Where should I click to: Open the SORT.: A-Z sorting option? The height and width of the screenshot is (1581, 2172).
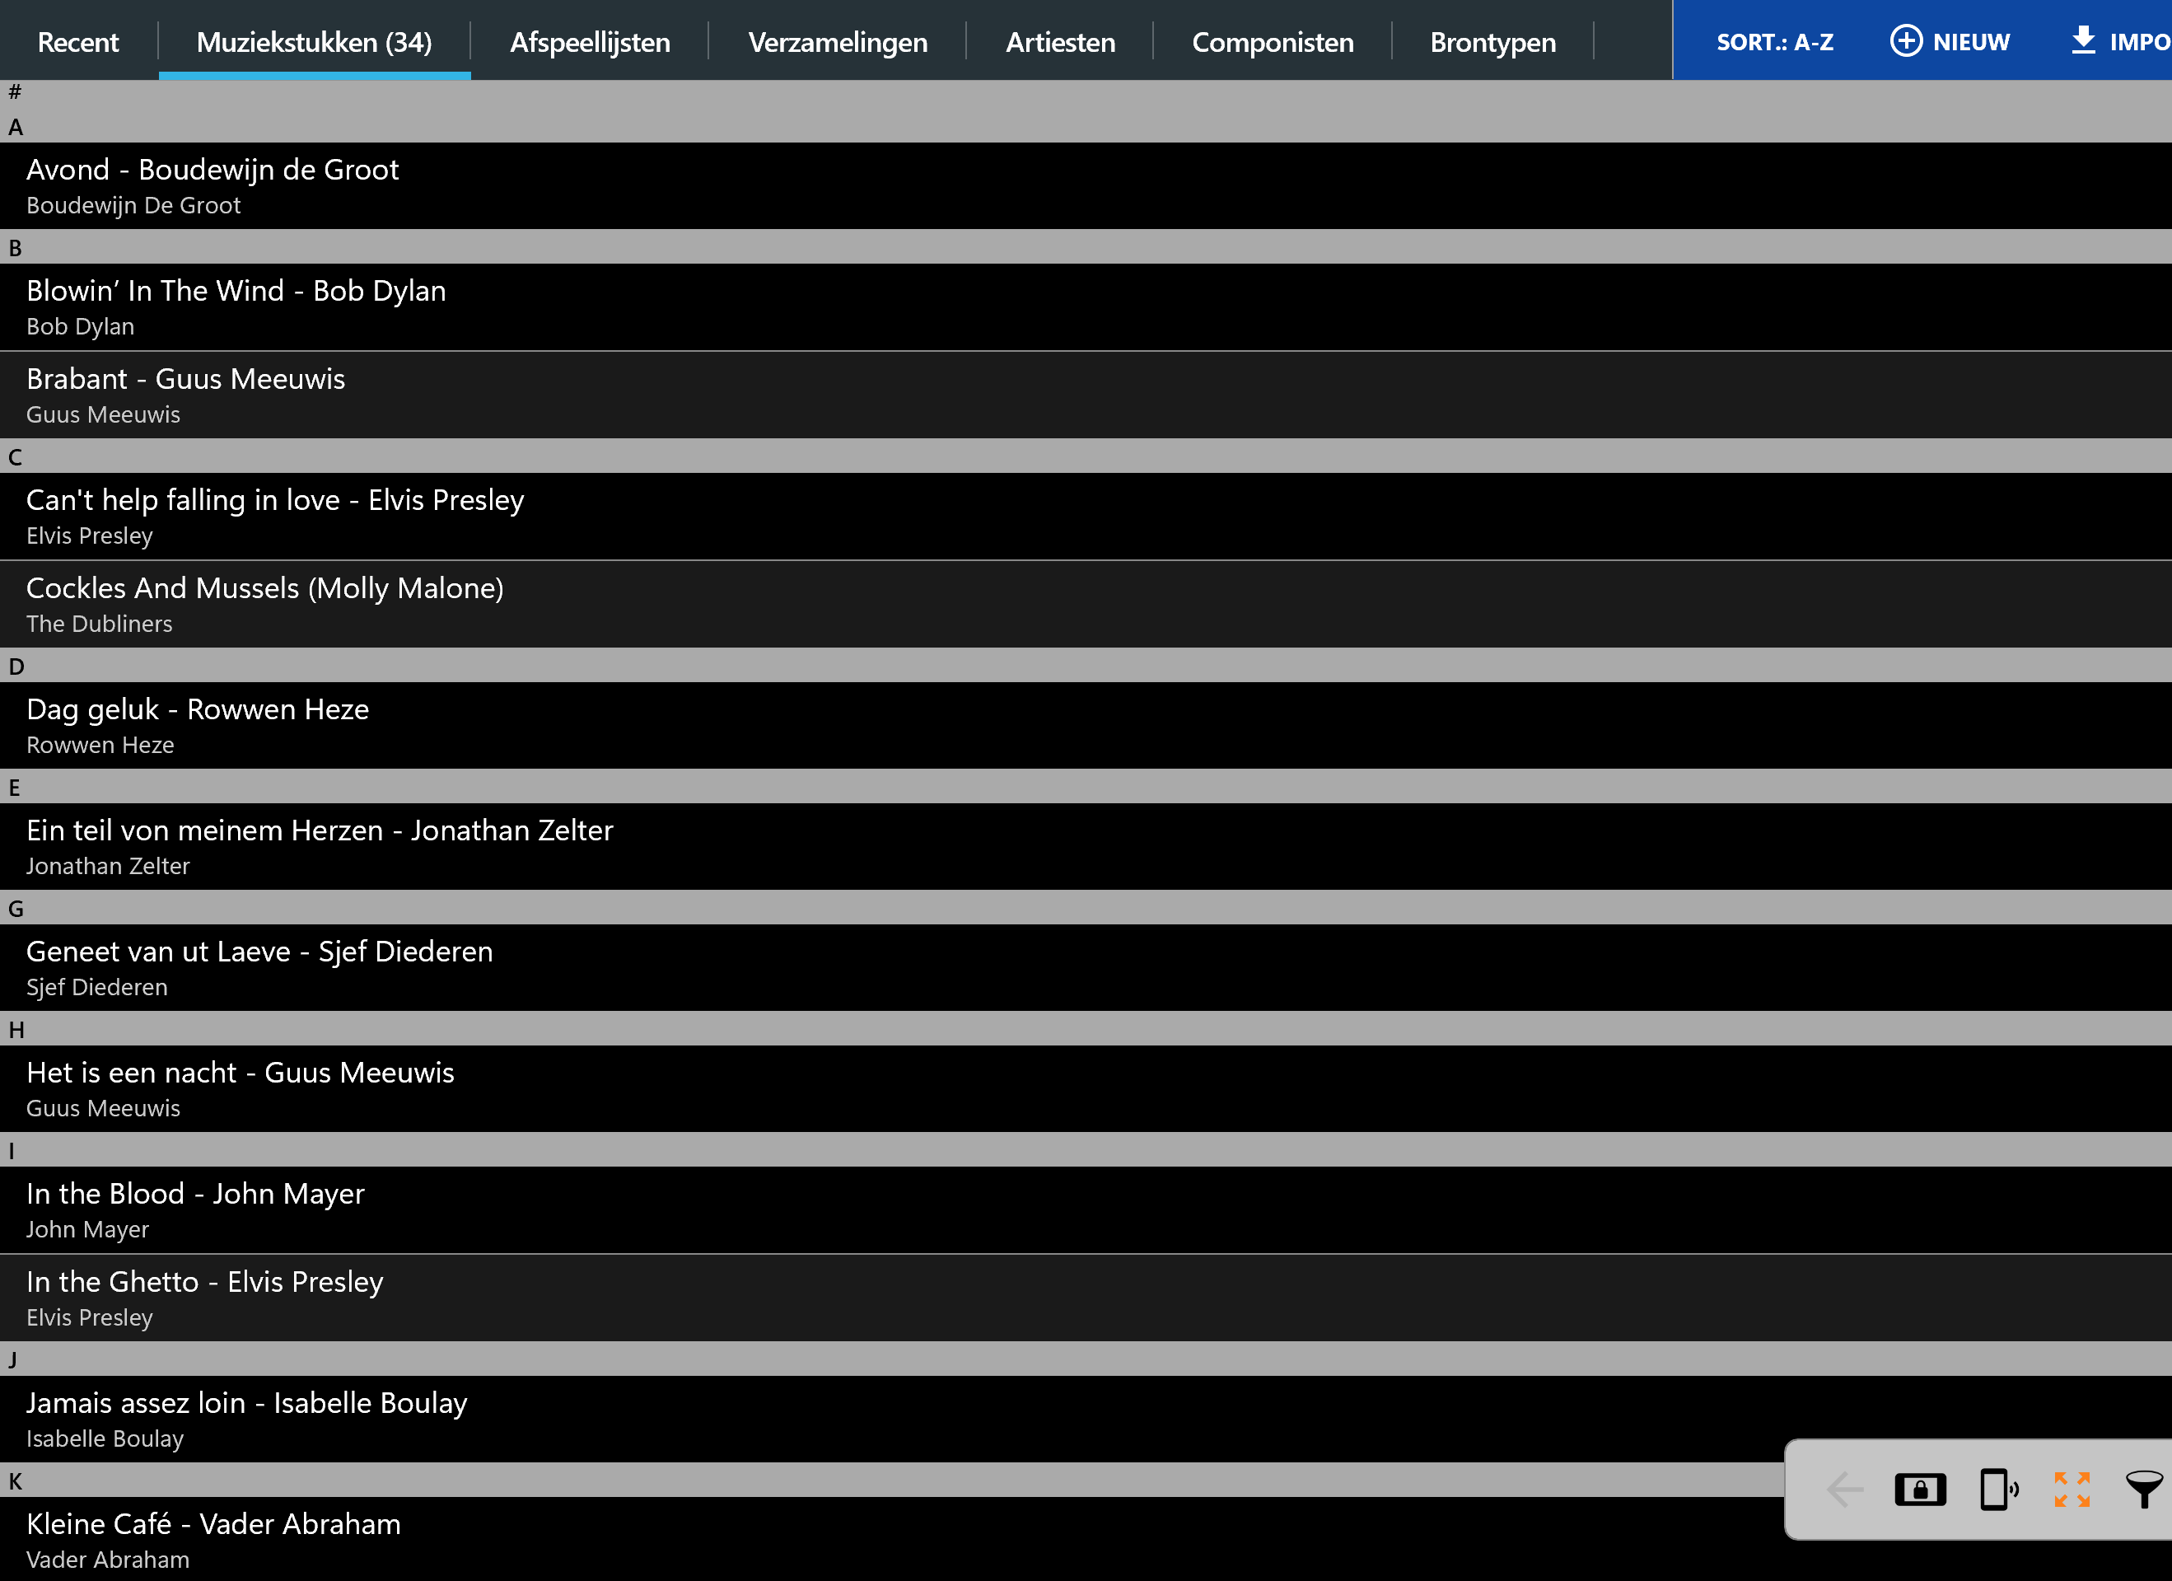click(1774, 41)
